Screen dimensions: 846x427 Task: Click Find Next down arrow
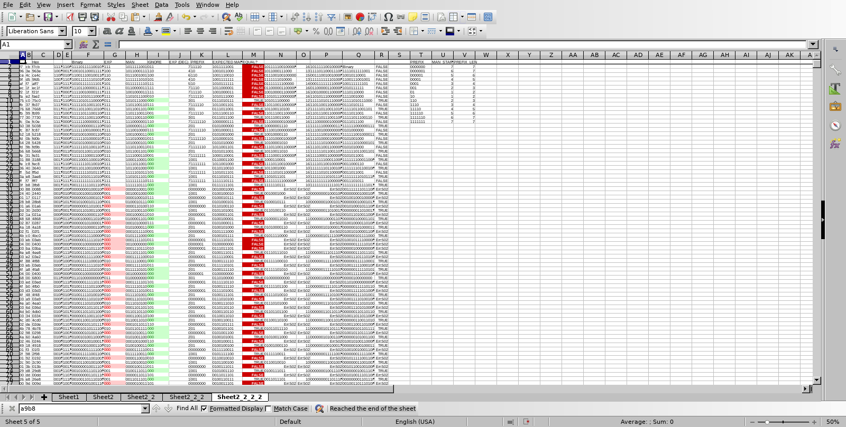(x=168, y=409)
